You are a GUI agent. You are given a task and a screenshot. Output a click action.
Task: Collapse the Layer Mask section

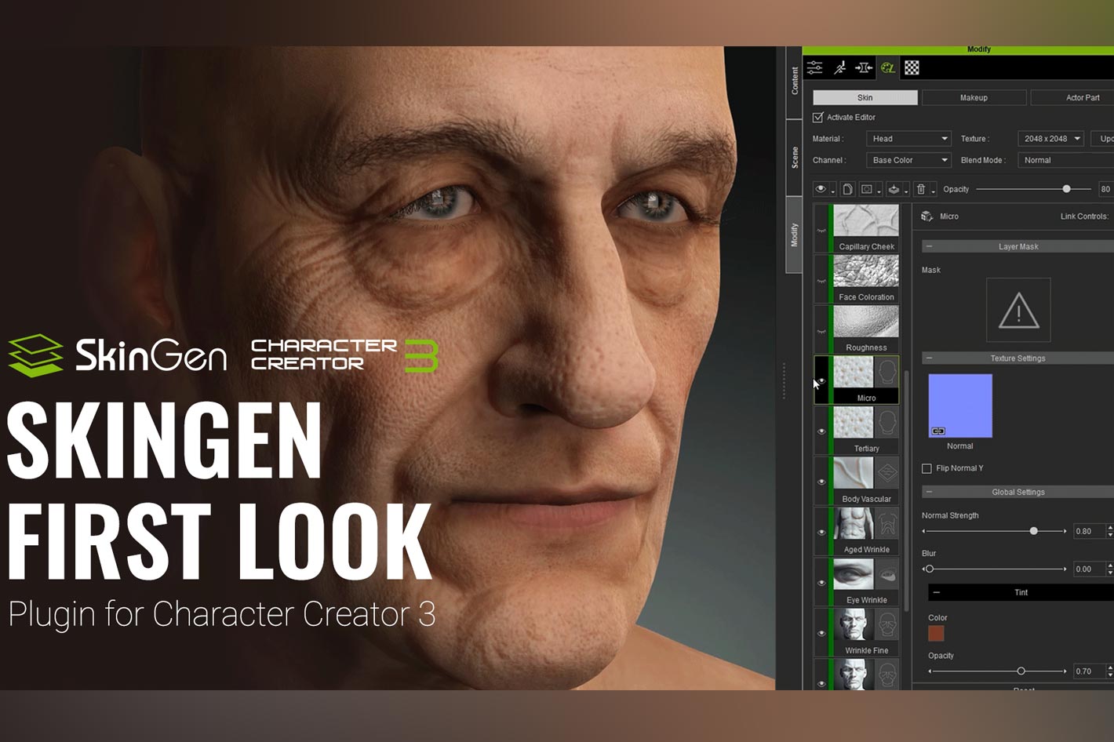tap(929, 246)
